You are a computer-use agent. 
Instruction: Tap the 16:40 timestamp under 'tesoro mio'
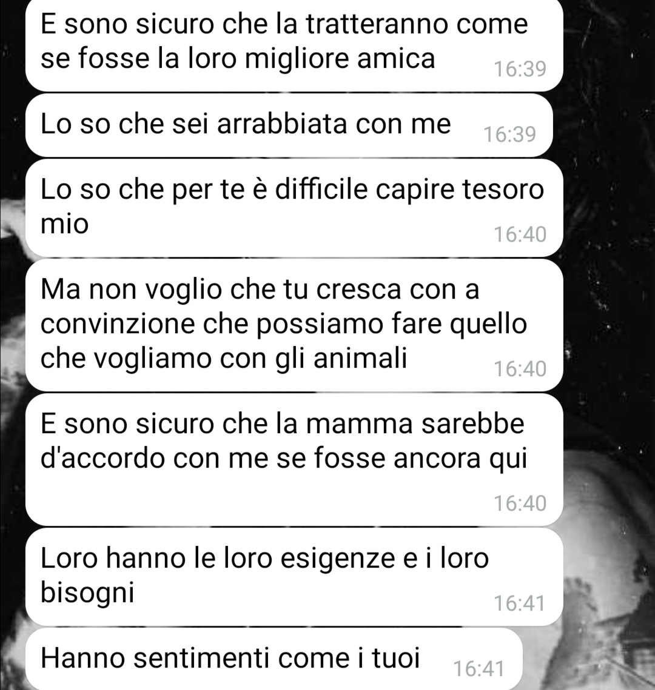point(520,234)
